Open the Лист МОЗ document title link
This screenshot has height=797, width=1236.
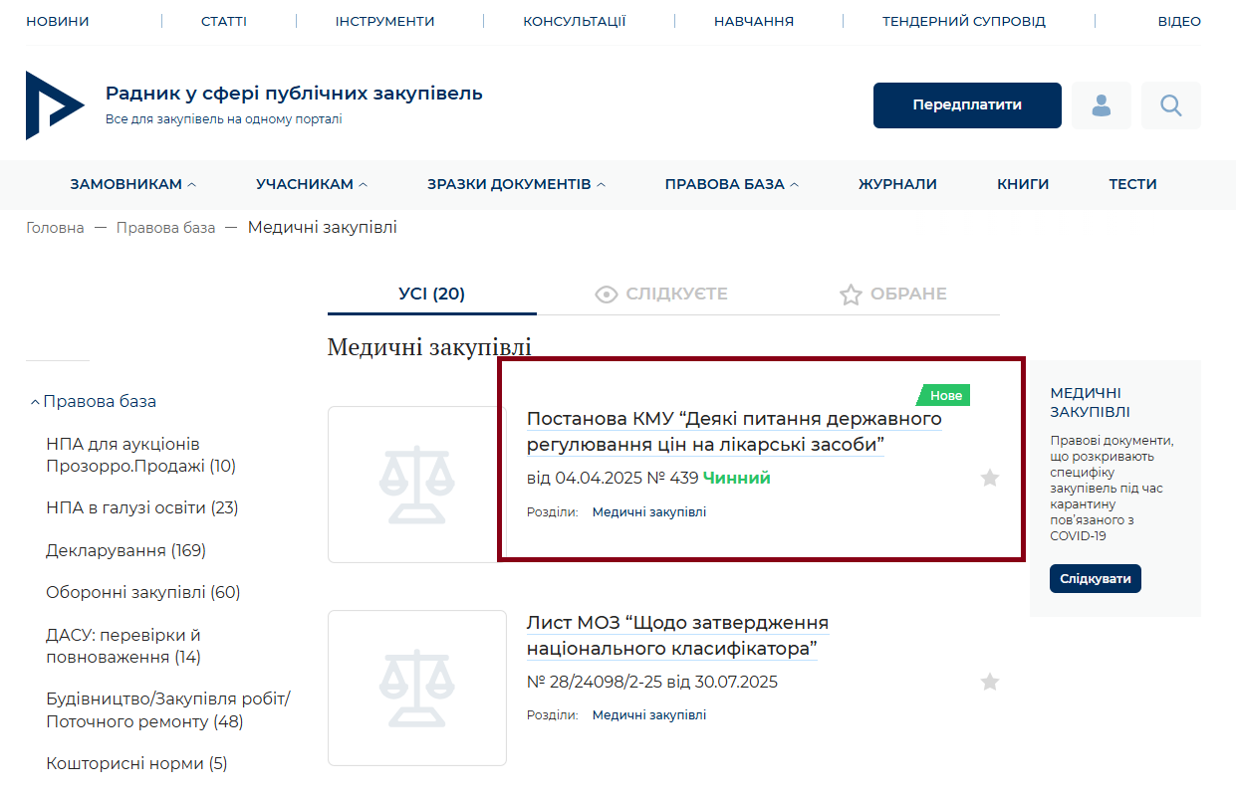click(x=677, y=636)
